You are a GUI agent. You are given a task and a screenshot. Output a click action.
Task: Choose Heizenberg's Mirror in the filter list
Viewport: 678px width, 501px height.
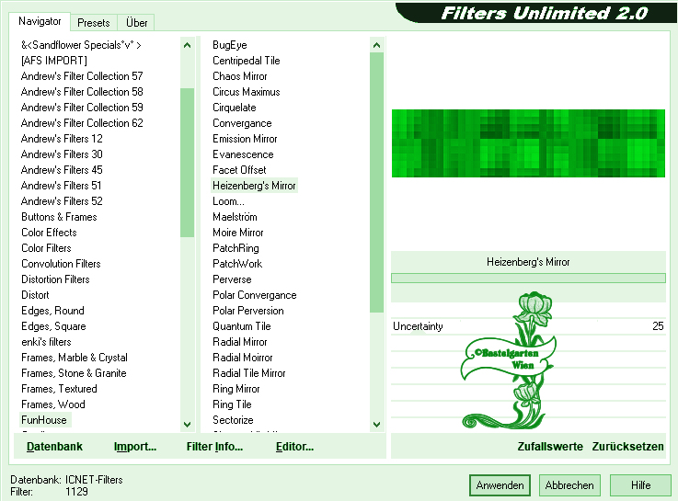coord(254,186)
